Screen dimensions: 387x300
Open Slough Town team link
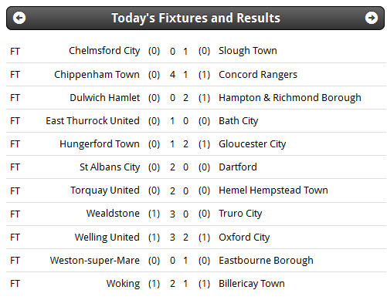coord(248,51)
